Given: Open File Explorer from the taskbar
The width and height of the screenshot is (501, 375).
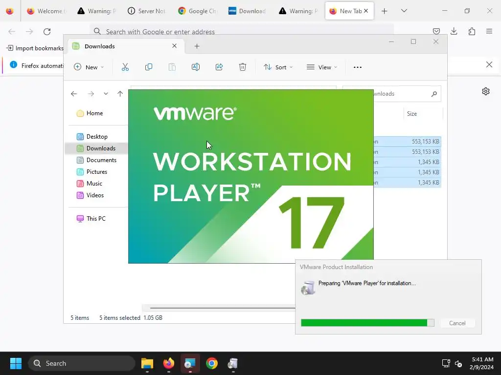Looking at the screenshot, I should 147,363.
